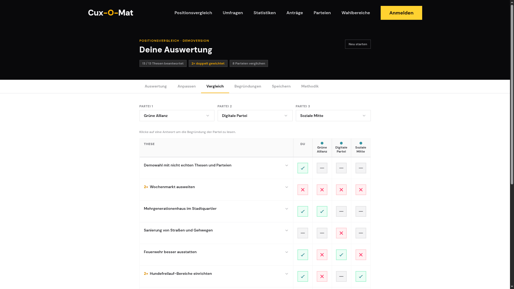Expand the Hundefreilauf-Bereiche einrichten row chevron
This screenshot has height=289, width=514.
click(286, 274)
